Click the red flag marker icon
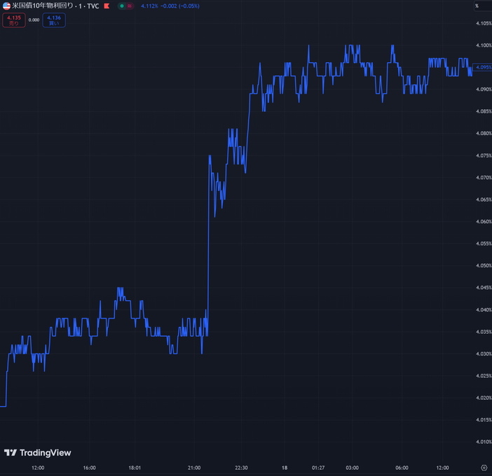 point(106,6)
